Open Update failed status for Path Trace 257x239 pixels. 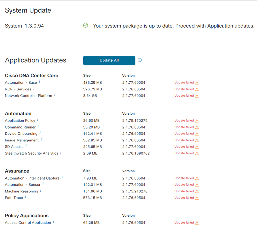(x=184, y=198)
